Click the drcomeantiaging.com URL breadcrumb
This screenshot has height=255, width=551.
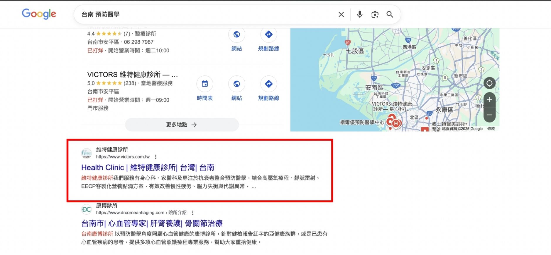141,213
